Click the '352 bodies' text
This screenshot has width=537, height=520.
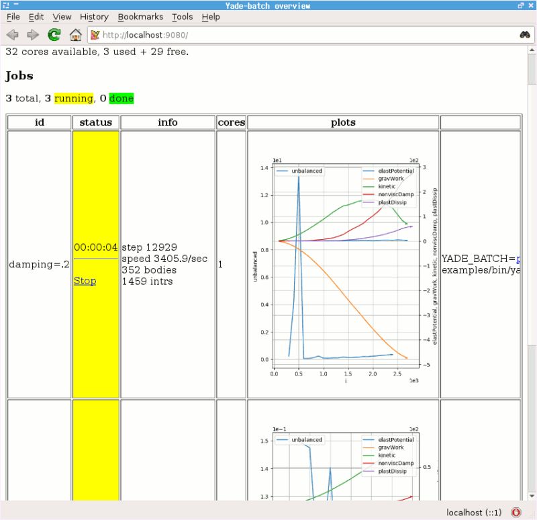click(149, 270)
